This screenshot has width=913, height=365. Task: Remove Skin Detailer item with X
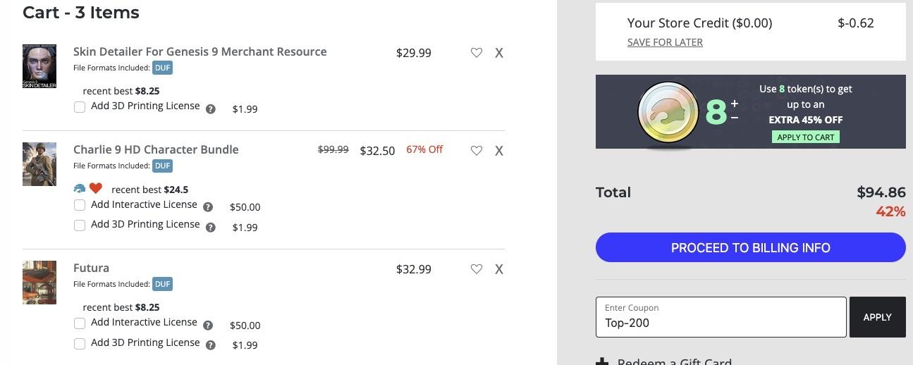499,53
